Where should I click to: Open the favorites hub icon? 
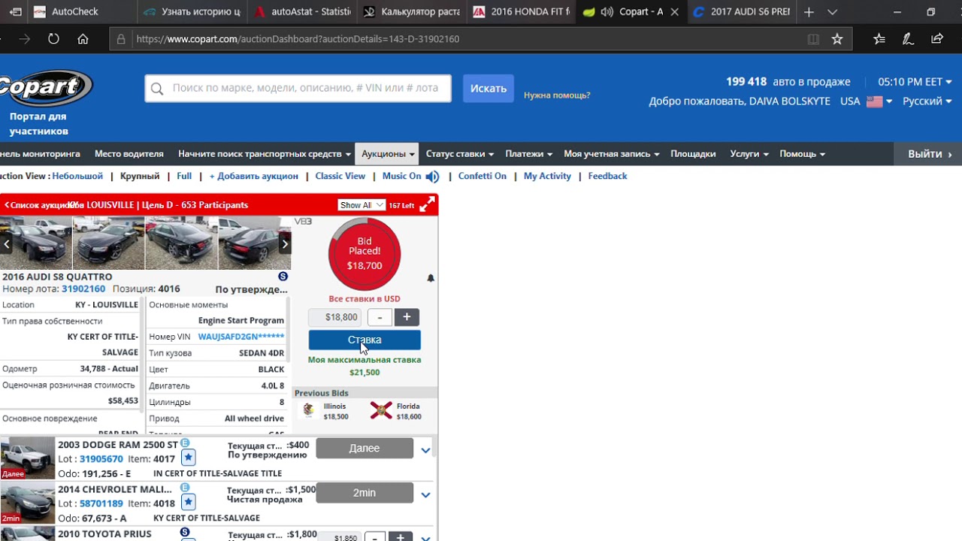click(879, 39)
